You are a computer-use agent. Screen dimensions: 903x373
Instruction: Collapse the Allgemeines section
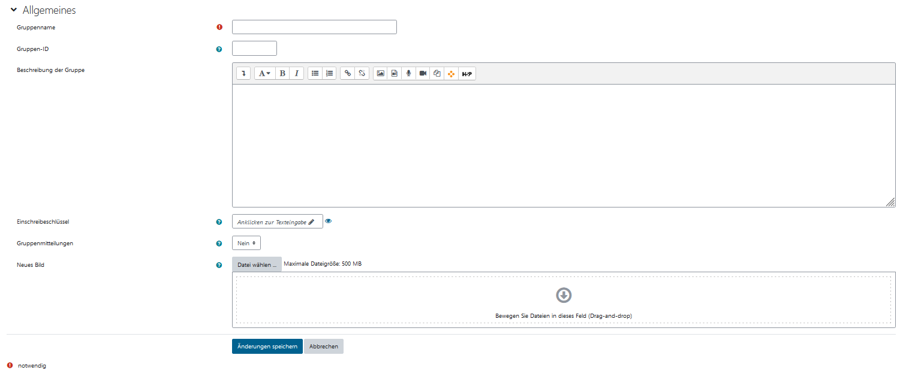click(x=13, y=10)
